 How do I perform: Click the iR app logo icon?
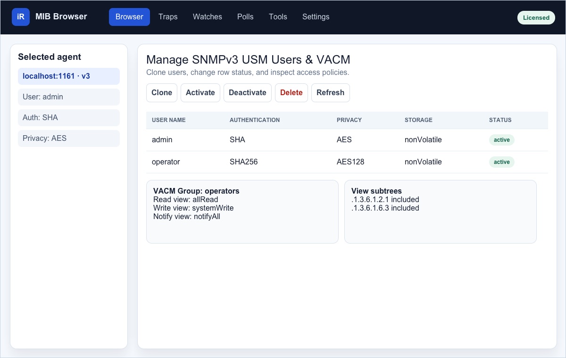pos(21,17)
